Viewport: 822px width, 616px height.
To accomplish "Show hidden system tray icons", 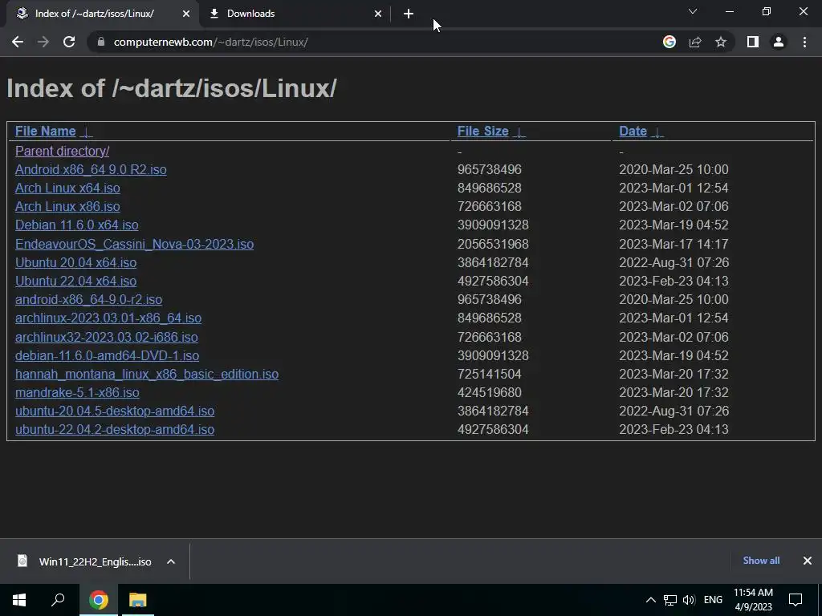I will 650,600.
